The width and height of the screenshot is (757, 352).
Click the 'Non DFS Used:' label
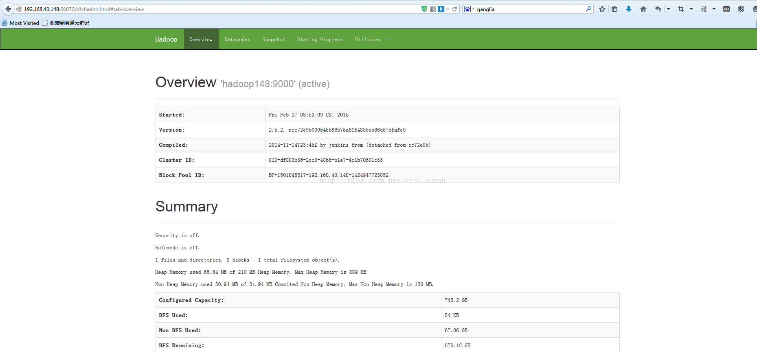pyautogui.click(x=180, y=330)
